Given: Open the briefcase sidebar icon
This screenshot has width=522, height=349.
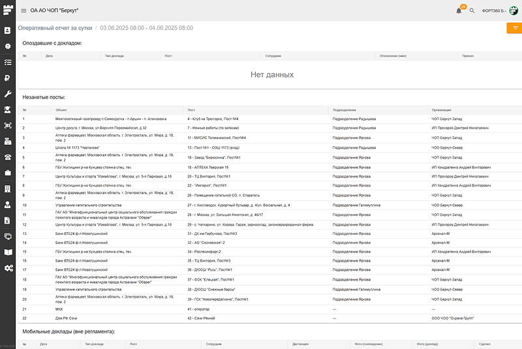Looking at the screenshot, I should pos(8,173).
